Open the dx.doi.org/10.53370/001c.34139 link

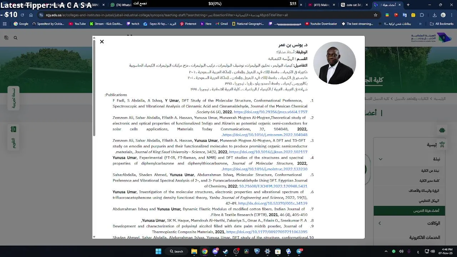[x=273, y=203]
